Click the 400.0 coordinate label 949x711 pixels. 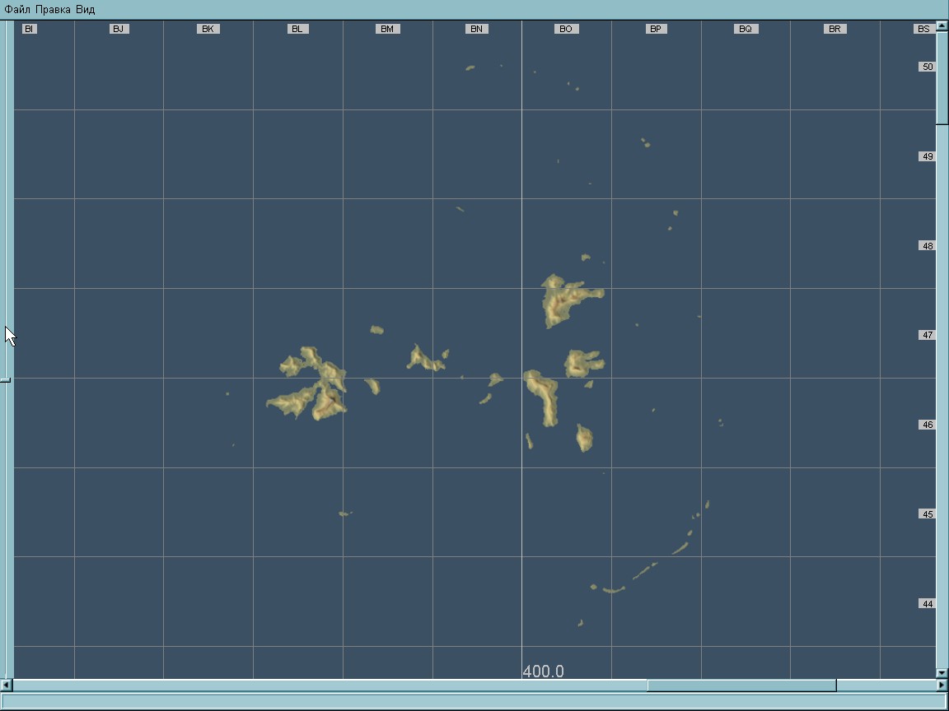[543, 671]
